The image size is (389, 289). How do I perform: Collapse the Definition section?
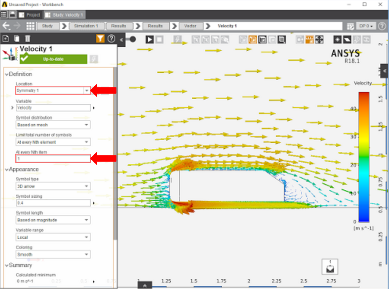click(7, 74)
